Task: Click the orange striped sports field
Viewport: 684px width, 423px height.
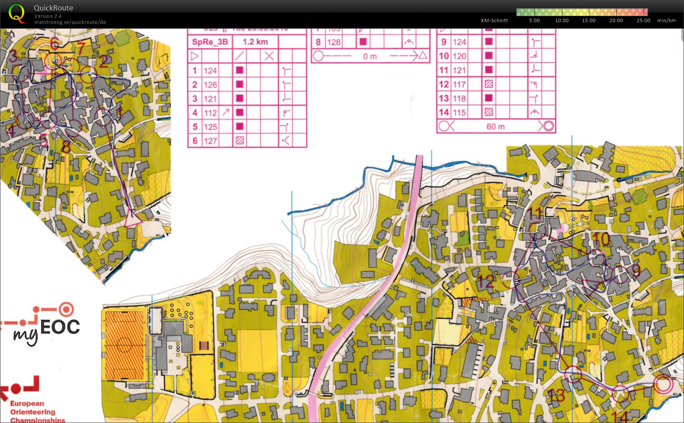Action: point(124,345)
